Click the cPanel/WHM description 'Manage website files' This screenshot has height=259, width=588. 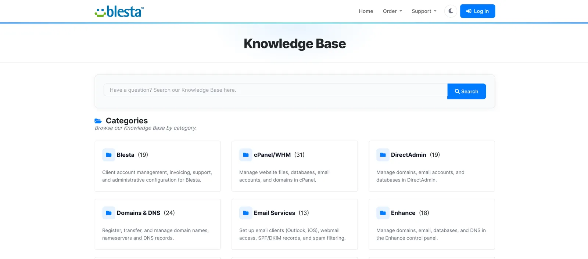284,176
